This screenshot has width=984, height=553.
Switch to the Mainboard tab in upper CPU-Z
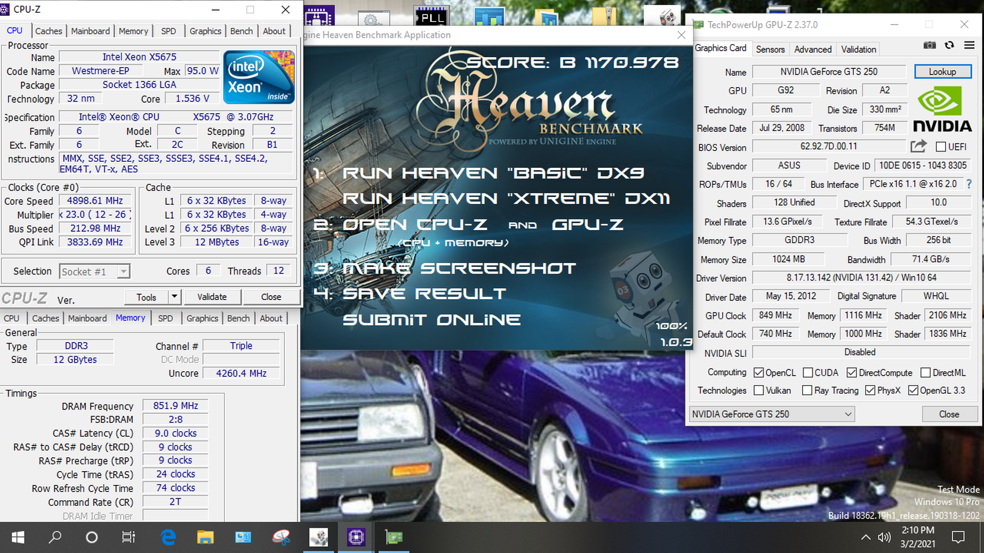(90, 31)
